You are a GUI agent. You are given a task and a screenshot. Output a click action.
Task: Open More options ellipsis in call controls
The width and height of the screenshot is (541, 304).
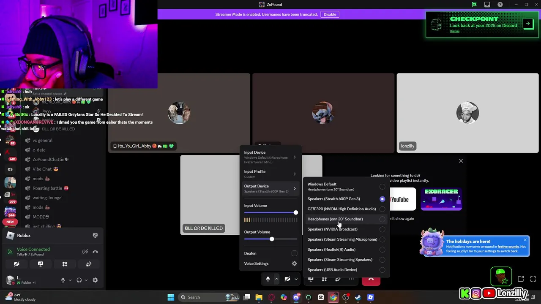coord(351,279)
